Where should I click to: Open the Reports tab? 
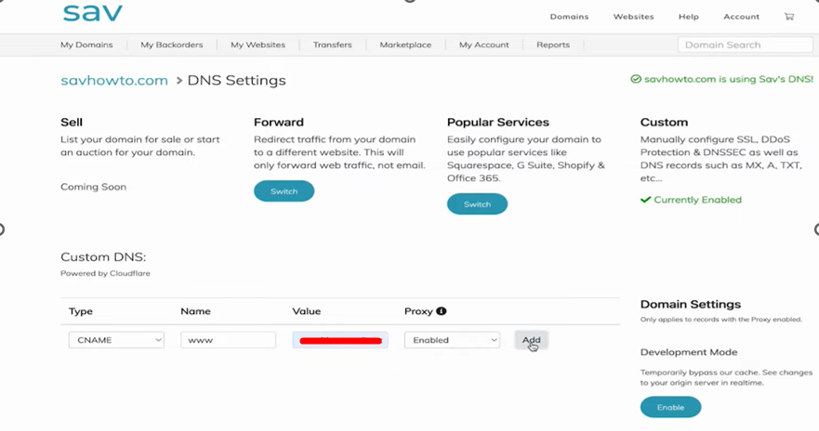(x=552, y=45)
